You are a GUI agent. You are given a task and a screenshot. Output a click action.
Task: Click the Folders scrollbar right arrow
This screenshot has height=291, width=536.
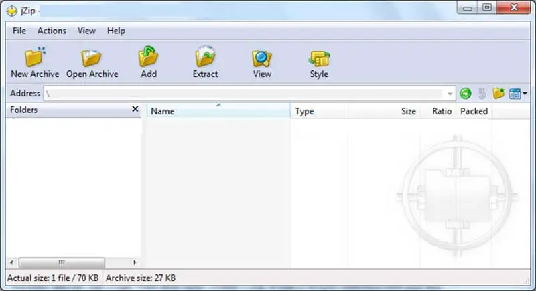[135, 262]
